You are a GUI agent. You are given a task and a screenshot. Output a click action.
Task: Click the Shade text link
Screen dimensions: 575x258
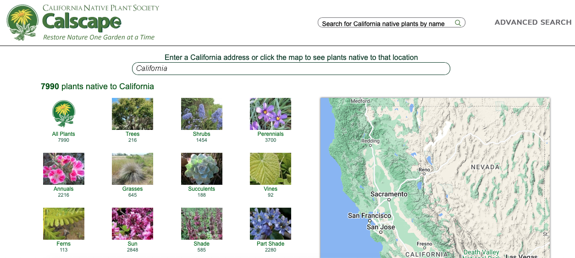click(x=201, y=244)
